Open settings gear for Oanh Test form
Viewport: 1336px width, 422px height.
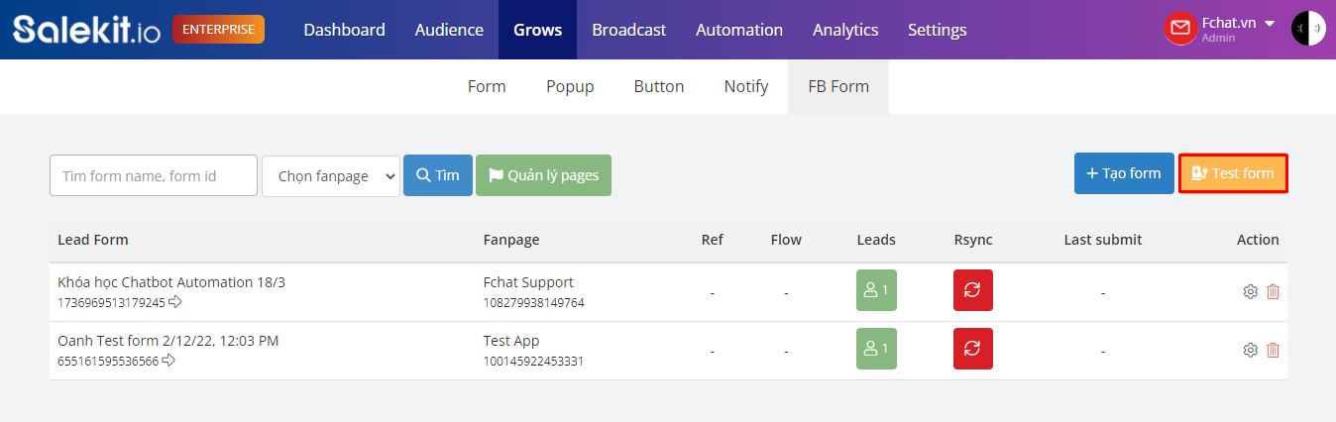click(1250, 350)
